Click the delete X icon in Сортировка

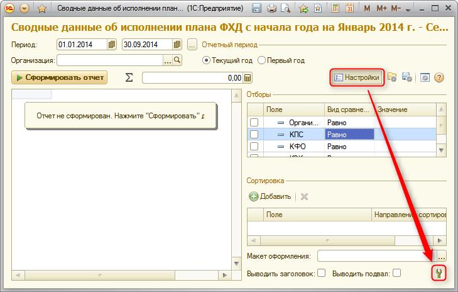(304, 196)
